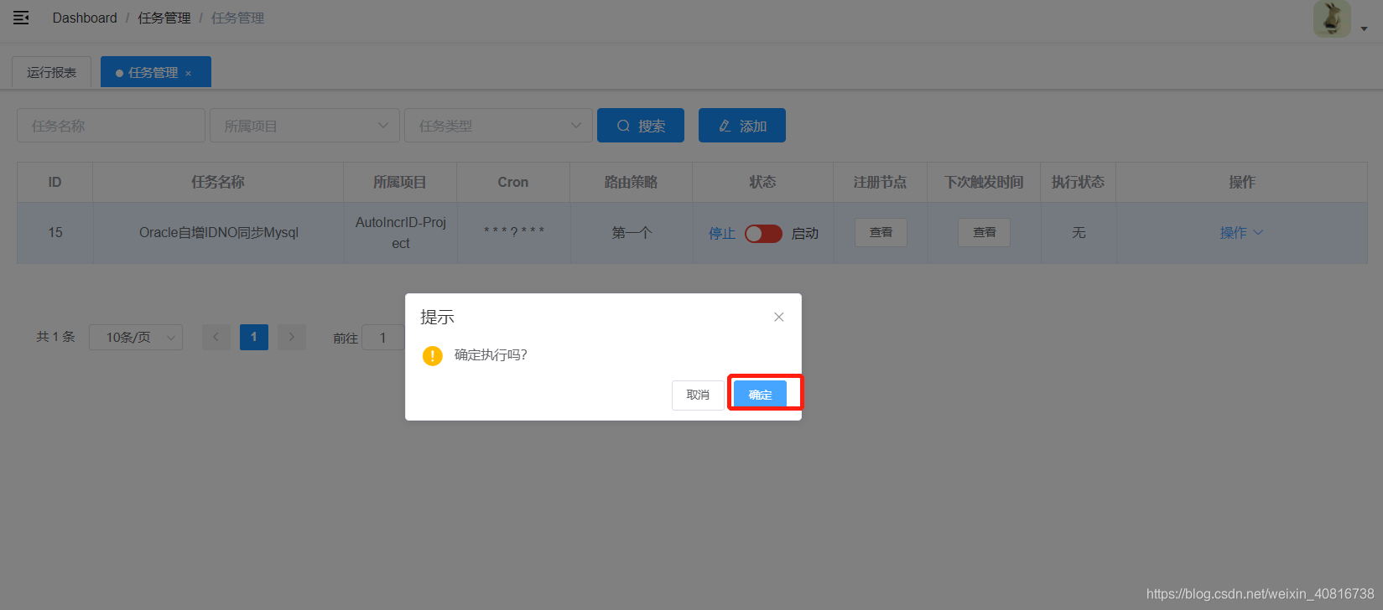This screenshot has width=1383, height=610.
Task: Confirm execution with the 确定 button
Action: [x=760, y=395]
